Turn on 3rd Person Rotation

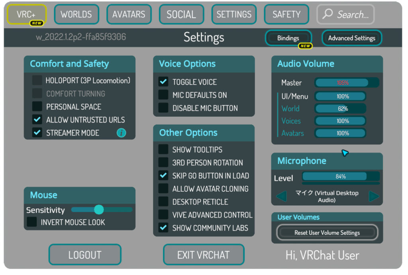click(163, 163)
